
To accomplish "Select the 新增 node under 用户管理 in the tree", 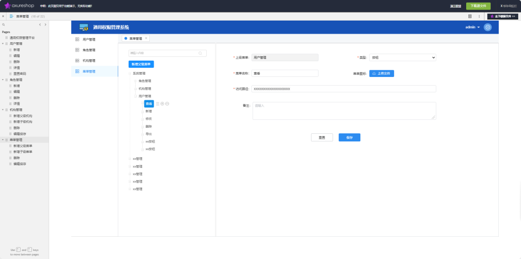I will (149, 112).
